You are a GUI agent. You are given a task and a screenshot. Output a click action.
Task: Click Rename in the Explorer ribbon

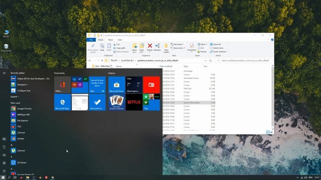coord(157,47)
